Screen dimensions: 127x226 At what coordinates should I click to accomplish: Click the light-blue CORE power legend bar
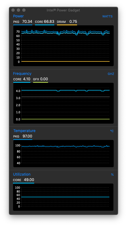45,25
